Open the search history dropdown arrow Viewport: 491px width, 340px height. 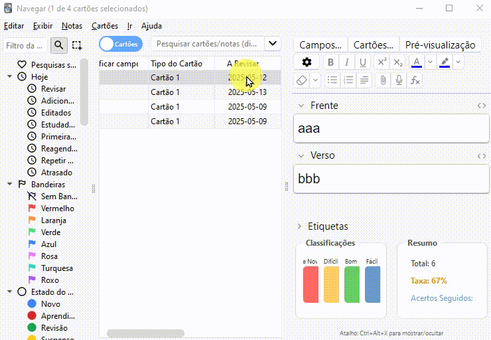273,44
